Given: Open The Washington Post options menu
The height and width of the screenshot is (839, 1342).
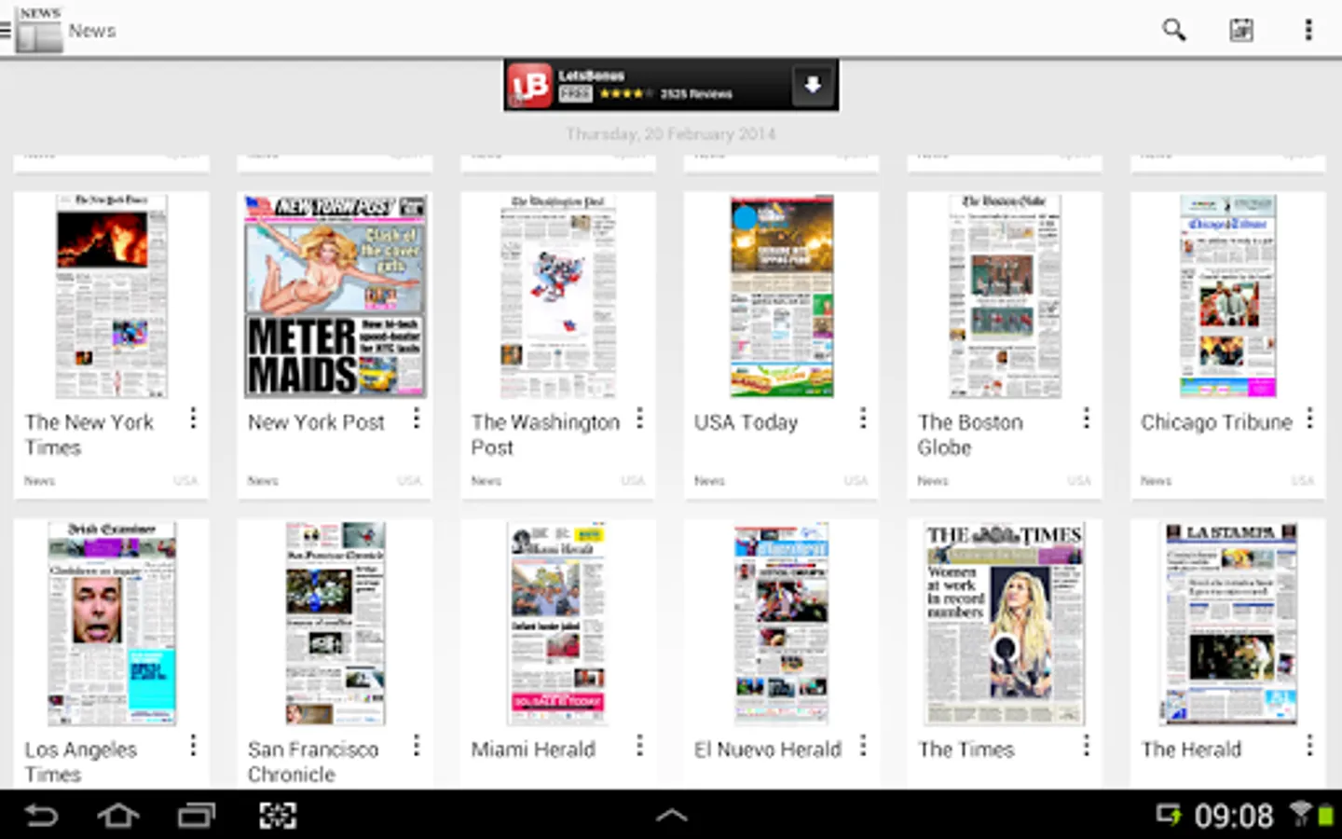Looking at the screenshot, I should [639, 419].
